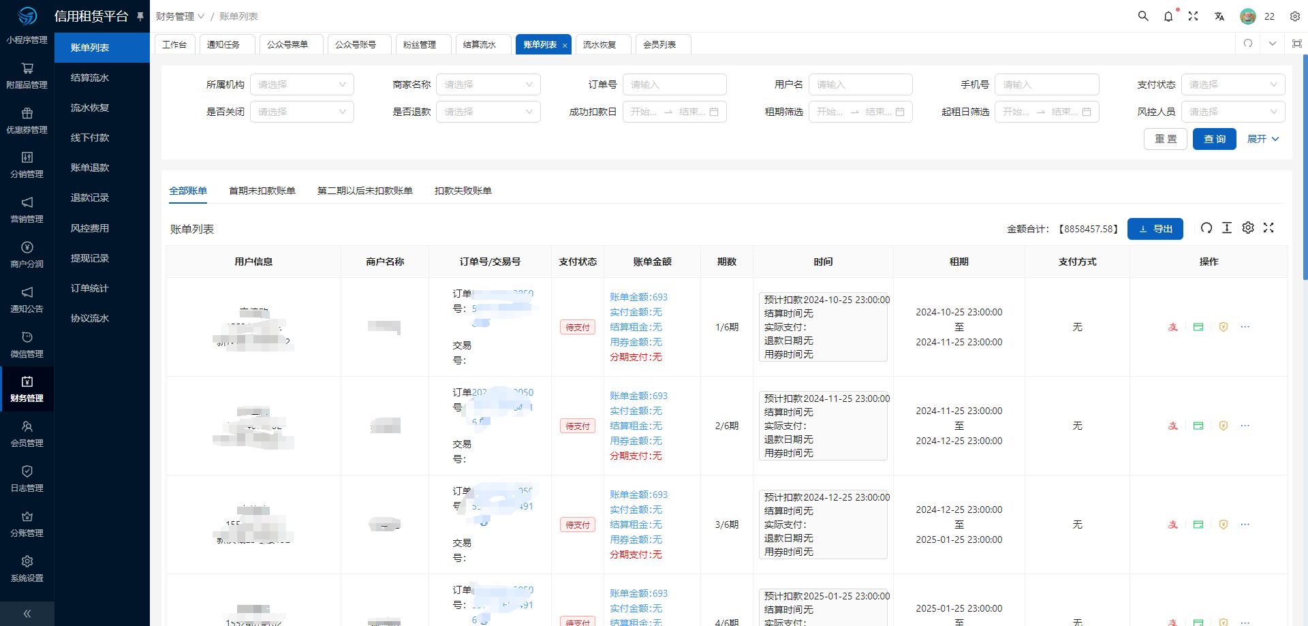Focus the 用户名 input field
This screenshot has width=1308, height=626.
(x=860, y=84)
